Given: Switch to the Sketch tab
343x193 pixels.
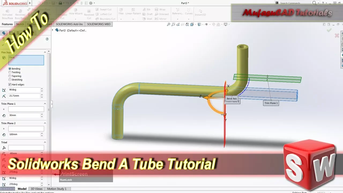Looking at the screenshot, I should coord(20,24).
